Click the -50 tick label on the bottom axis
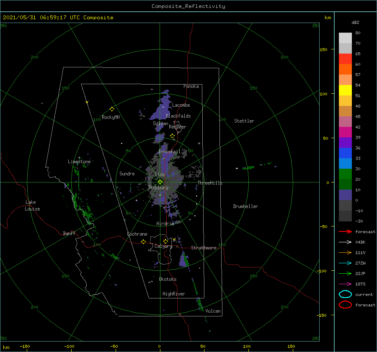This screenshot has height=352, width=377. 114,346
